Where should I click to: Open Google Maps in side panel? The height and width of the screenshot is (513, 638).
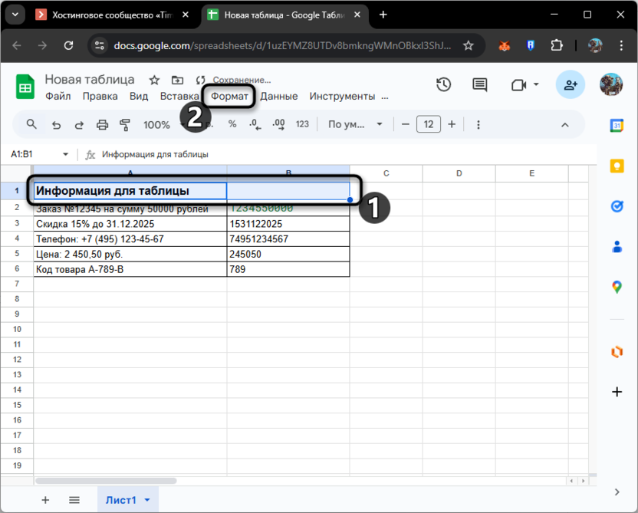(x=617, y=287)
